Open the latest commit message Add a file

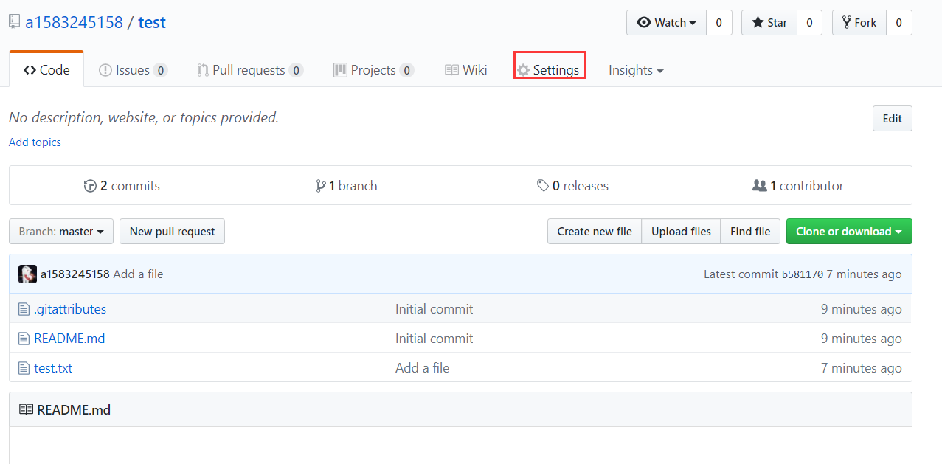139,274
